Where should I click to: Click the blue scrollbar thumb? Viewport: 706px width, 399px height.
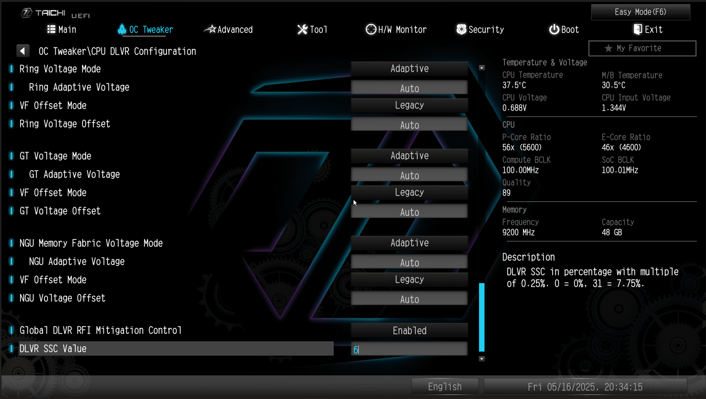tap(481, 317)
